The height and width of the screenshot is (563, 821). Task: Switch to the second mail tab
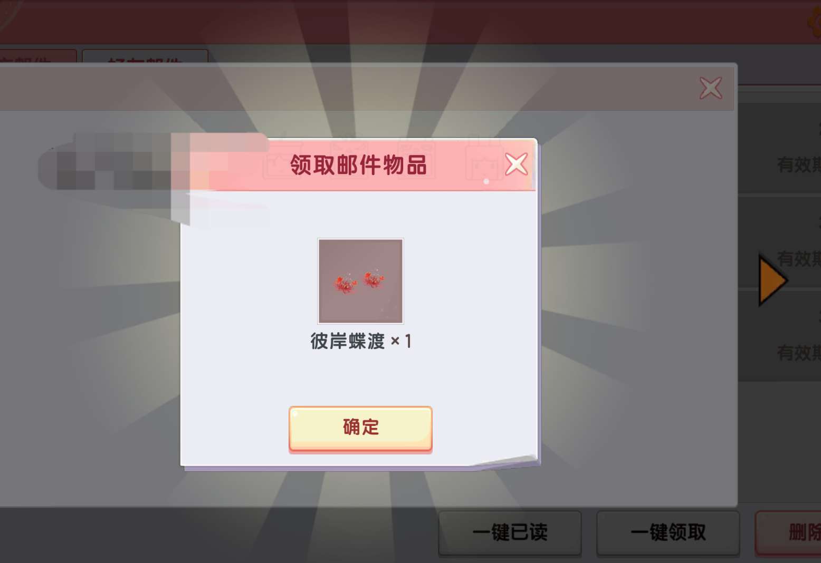(x=145, y=57)
